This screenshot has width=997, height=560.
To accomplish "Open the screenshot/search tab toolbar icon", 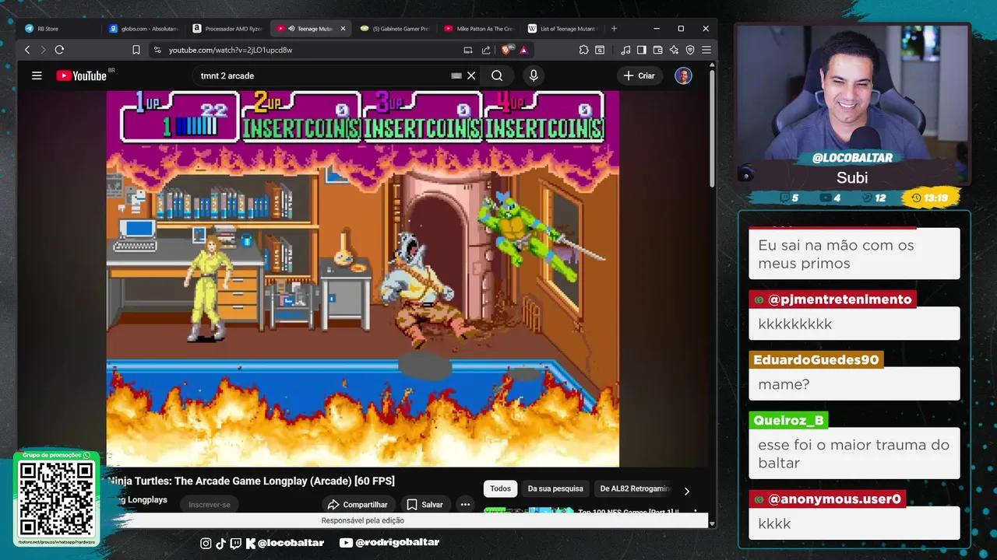I will click(600, 50).
